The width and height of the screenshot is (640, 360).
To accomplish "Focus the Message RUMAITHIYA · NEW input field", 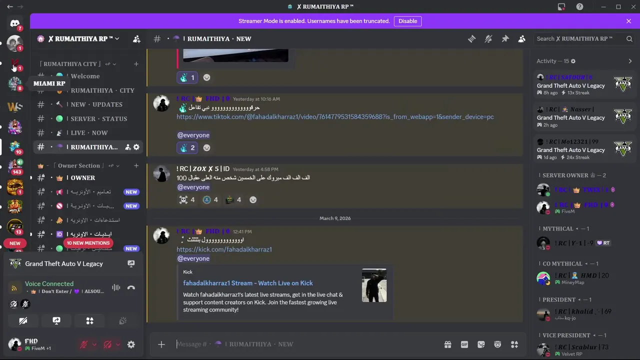I will pos(305,344).
